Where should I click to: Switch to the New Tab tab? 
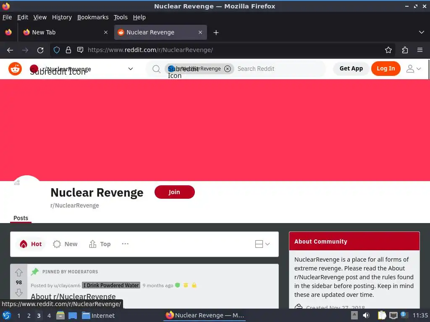pos(65,32)
